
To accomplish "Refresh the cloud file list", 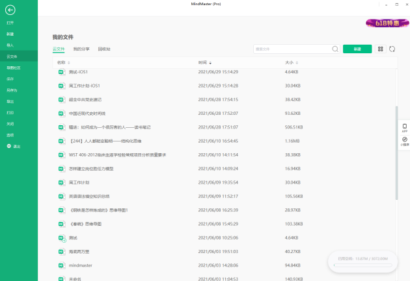I will (392, 49).
